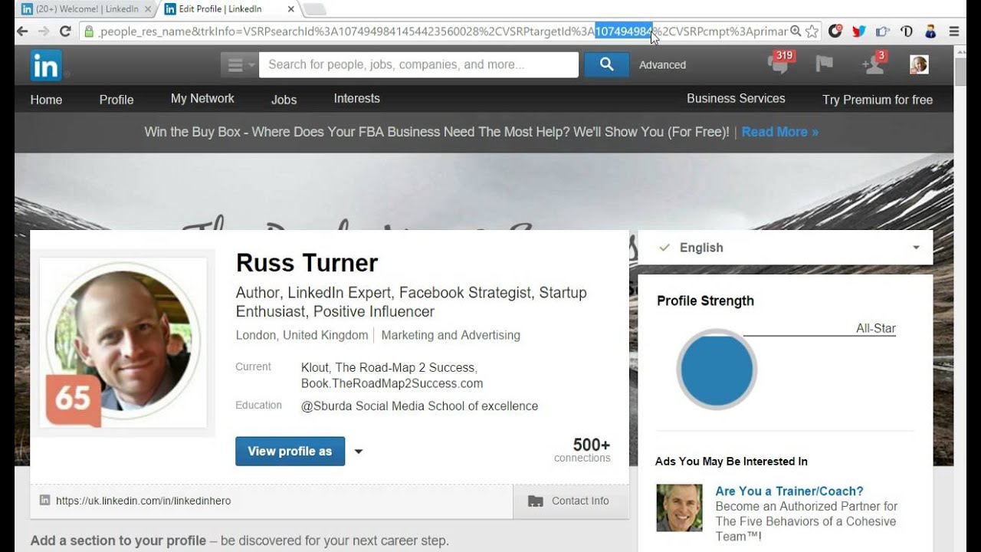The height and width of the screenshot is (552, 981).
Task: Click the thumbs-up extension icon
Action: 883,31
